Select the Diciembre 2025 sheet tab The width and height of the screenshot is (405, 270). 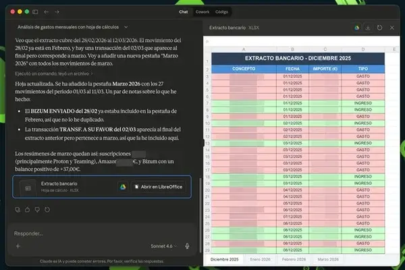coord(224,259)
